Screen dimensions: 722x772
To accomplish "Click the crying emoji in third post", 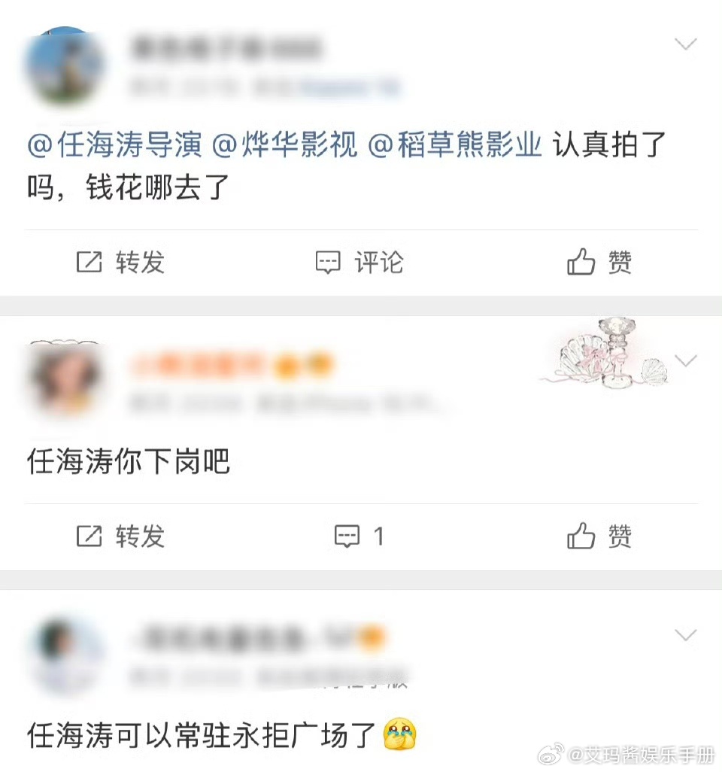I will (x=399, y=734).
